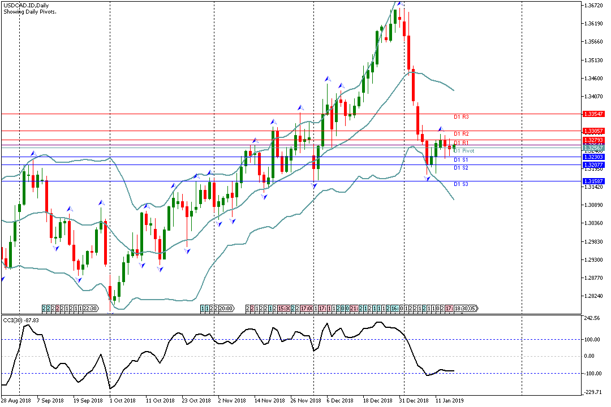This screenshot has height=407, width=611.
Task: Select the D1 S2 support label
Action: (x=461, y=168)
